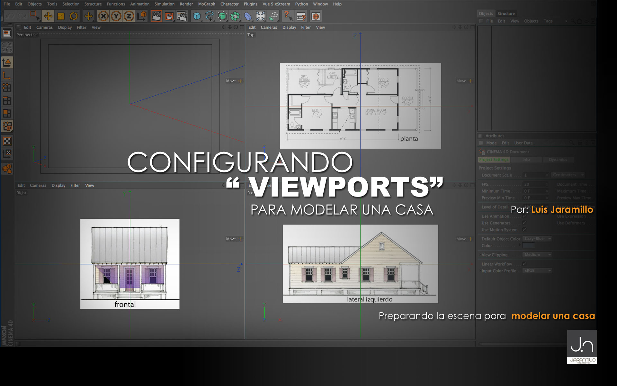
Task: Open Default Object Color Gray-Blue dropdown
Action: click(x=537, y=239)
